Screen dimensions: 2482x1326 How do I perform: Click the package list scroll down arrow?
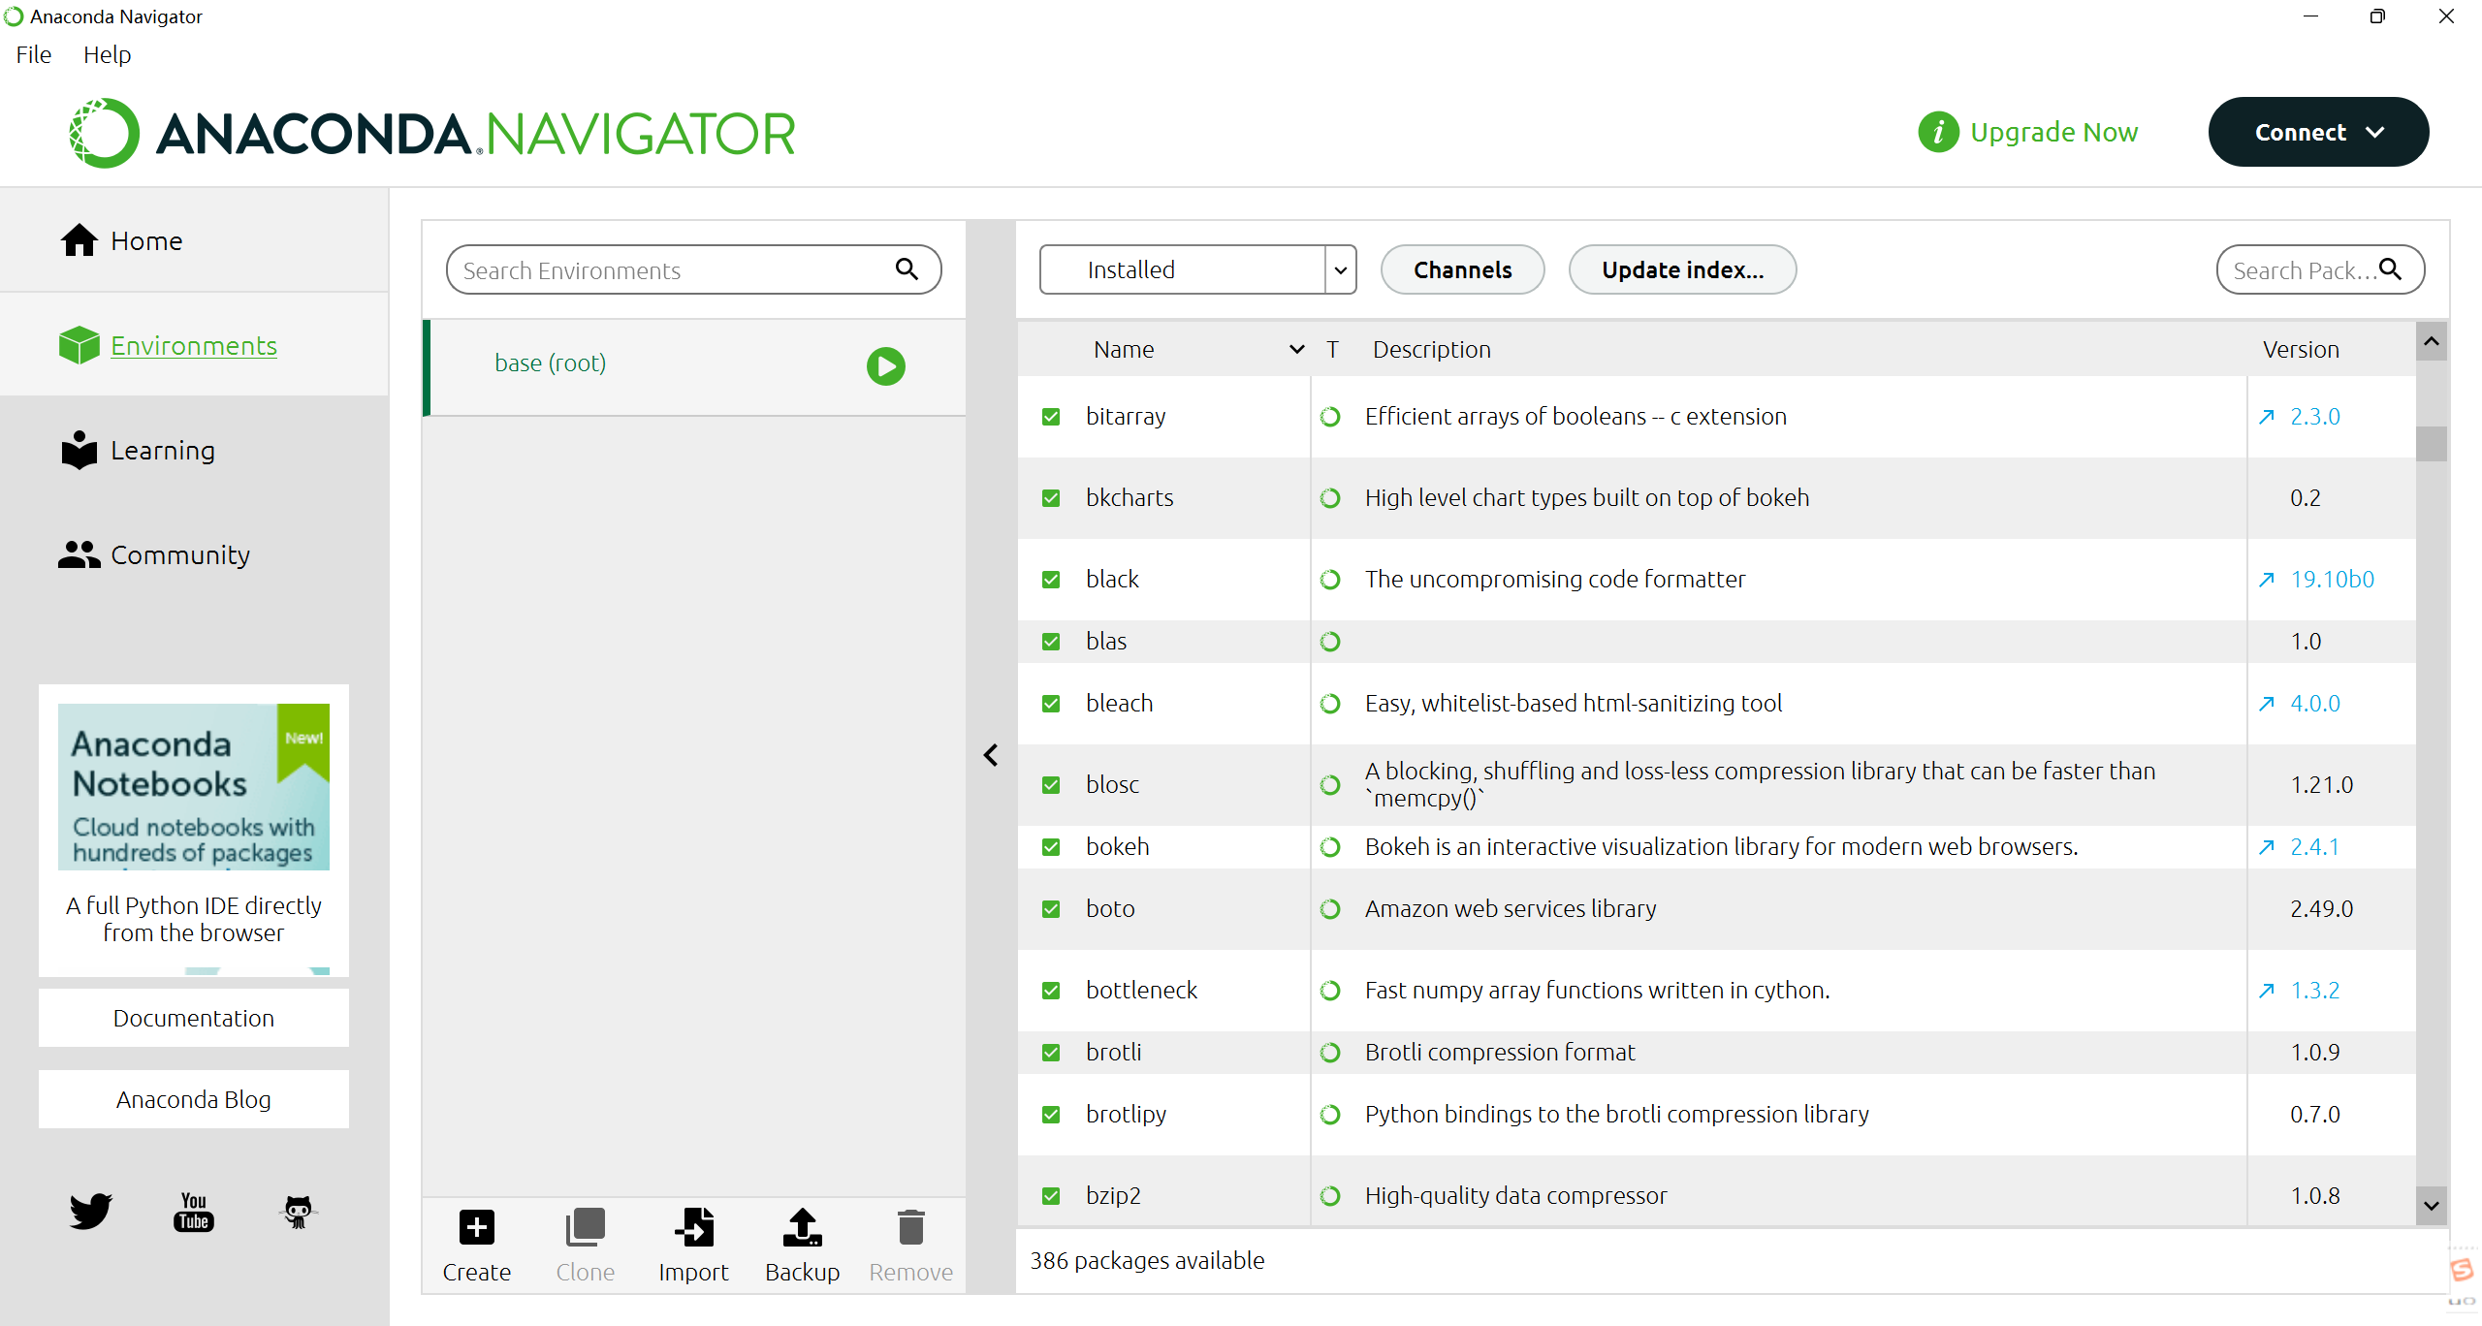coord(2432,1206)
